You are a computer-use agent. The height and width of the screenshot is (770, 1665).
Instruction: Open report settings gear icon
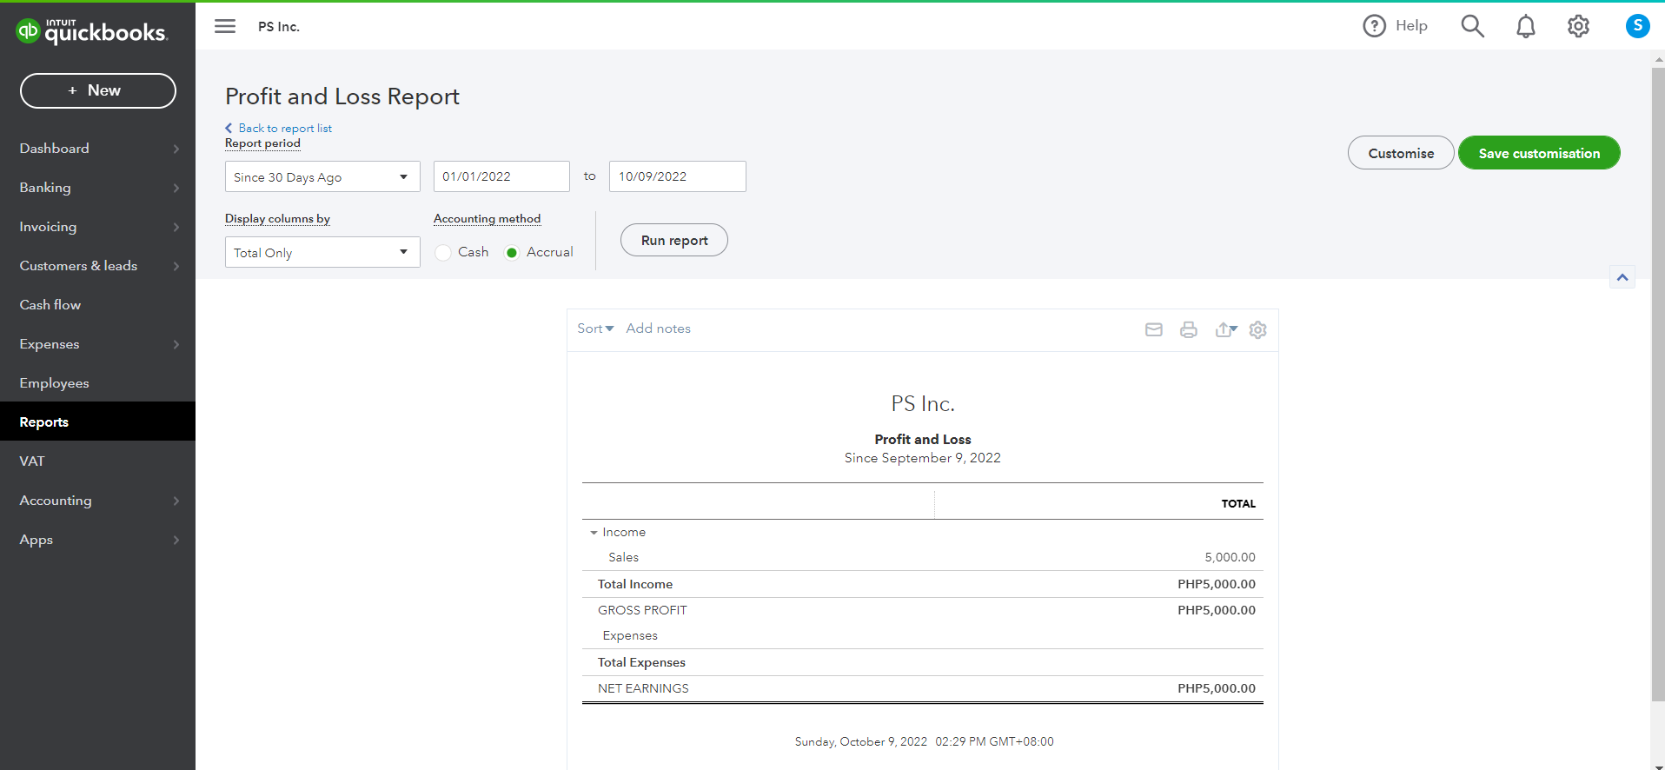tap(1257, 329)
